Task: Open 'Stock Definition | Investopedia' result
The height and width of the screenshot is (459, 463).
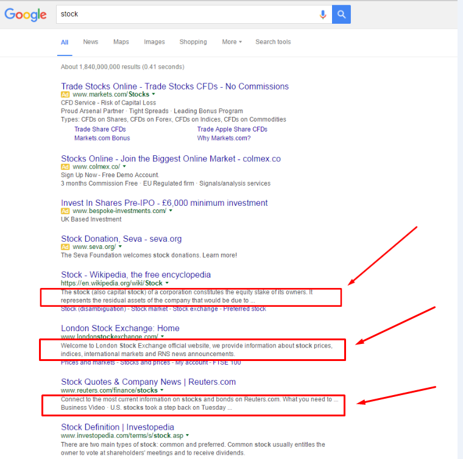Action: coord(118,427)
